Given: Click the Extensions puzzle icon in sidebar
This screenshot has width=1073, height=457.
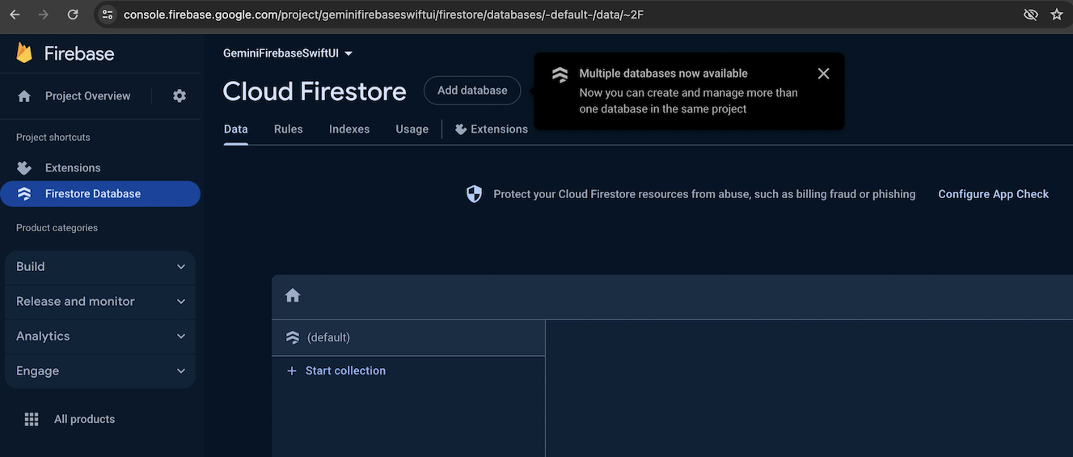Looking at the screenshot, I should click(x=24, y=167).
